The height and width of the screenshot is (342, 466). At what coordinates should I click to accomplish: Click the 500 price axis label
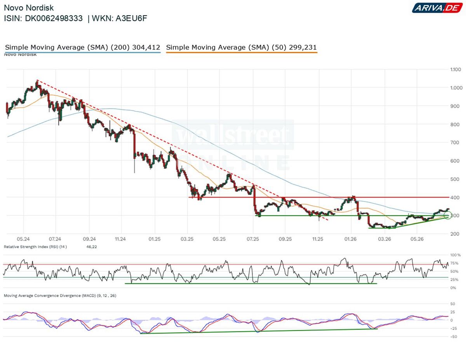[455, 179]
